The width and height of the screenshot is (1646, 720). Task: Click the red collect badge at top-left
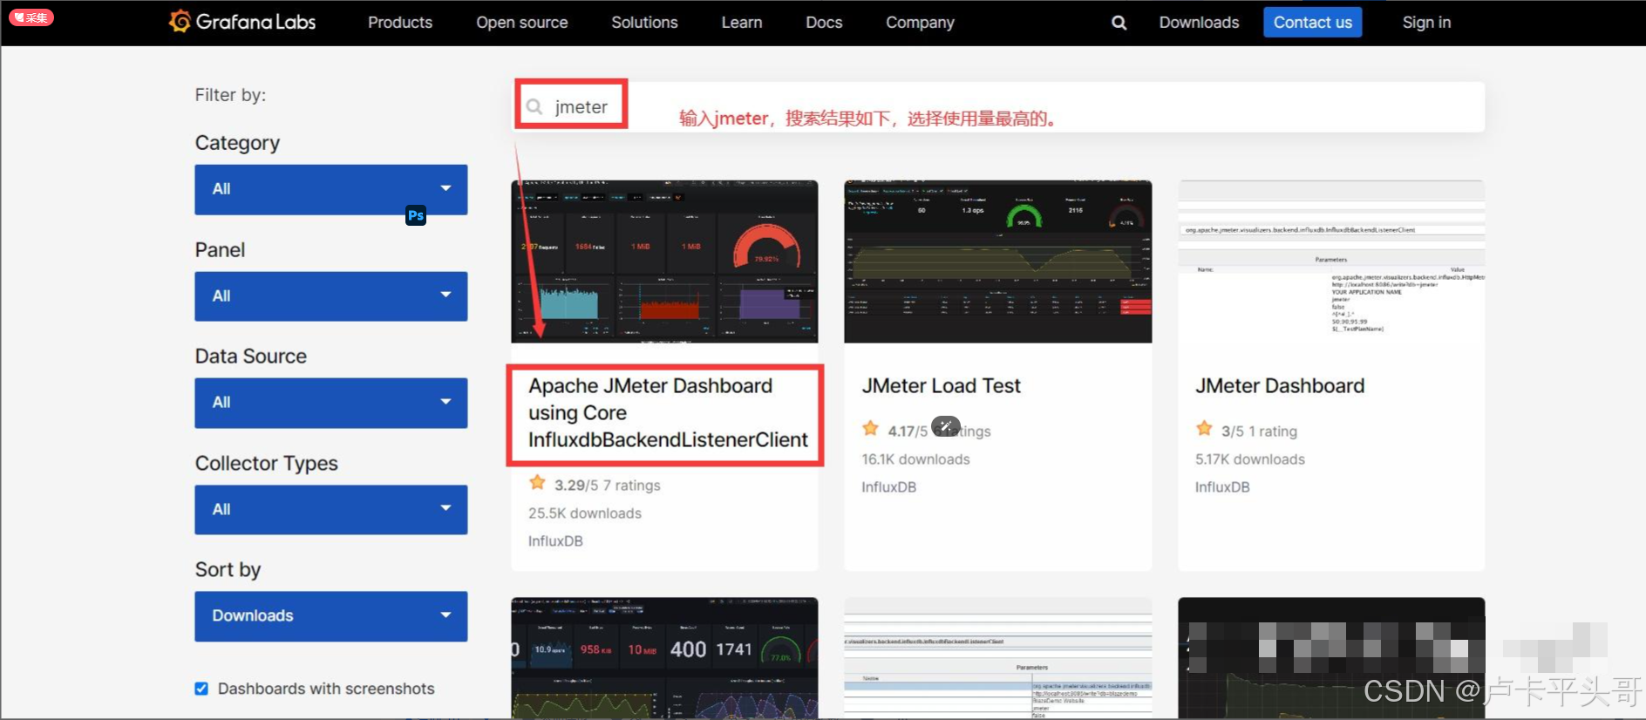pos(32,17)
